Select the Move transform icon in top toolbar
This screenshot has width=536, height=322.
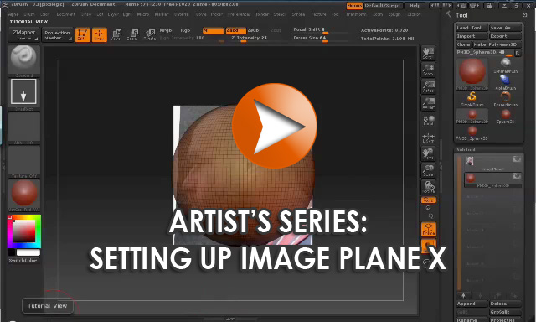[116, 34]
